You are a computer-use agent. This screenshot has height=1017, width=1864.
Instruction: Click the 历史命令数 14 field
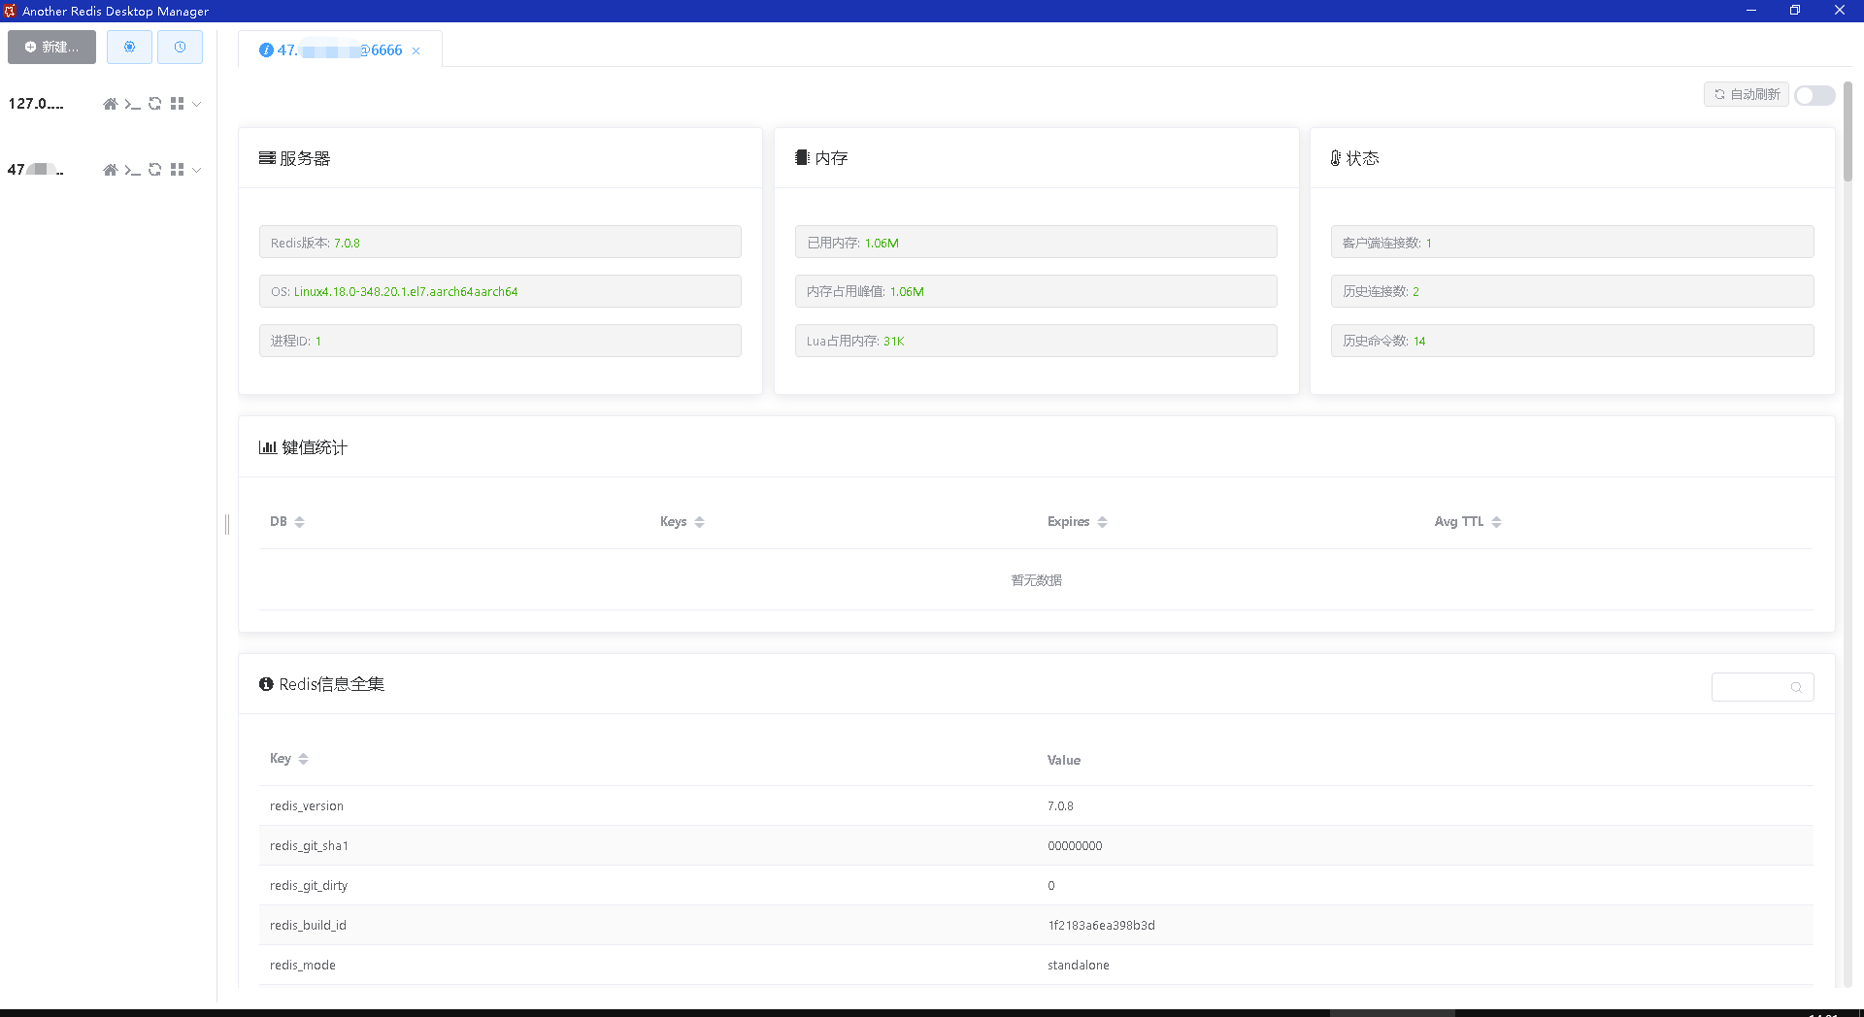click(x=1572, y=341)
